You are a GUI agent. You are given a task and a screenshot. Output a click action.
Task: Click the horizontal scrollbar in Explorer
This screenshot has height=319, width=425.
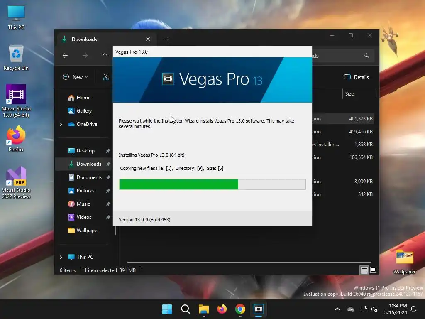pyautogui.click(x=249, y=262)
